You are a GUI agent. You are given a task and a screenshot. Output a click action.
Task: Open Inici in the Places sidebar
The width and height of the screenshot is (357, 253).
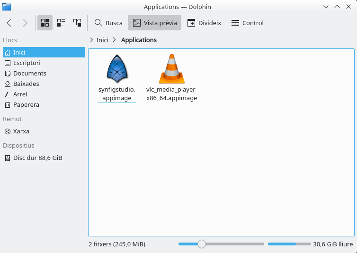[44, 52]
